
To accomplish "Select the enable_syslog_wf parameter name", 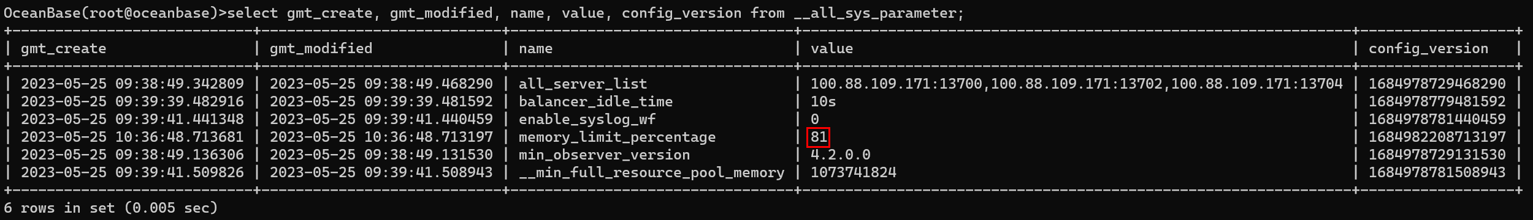I will pyautogui.click(x=587, y=119).
